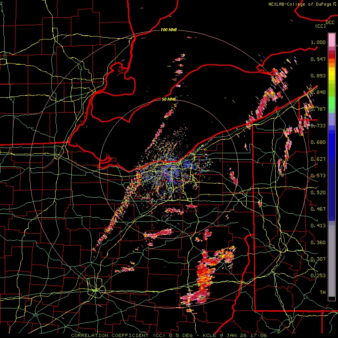Select the 0.307 legend value
The height and width of the screenshot is (338, 338).
318,259
